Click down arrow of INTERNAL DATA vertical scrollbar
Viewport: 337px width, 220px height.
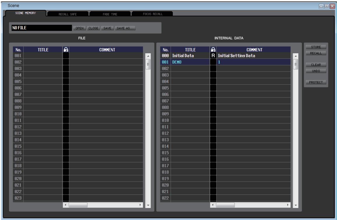[296, 205]
